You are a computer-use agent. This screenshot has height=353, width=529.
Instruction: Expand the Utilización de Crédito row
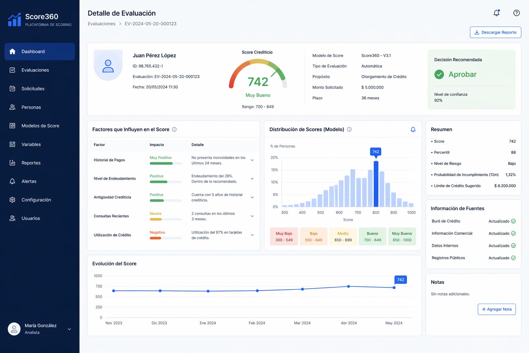click(252, 235)
